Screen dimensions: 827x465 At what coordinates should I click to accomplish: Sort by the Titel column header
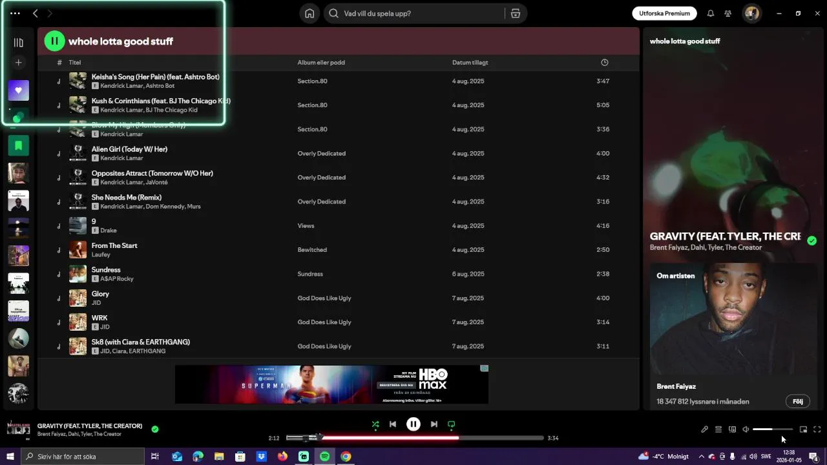75,63
